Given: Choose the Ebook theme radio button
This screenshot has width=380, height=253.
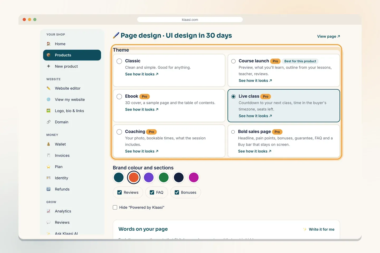Looking at the screenshot, I should [119, 96].
